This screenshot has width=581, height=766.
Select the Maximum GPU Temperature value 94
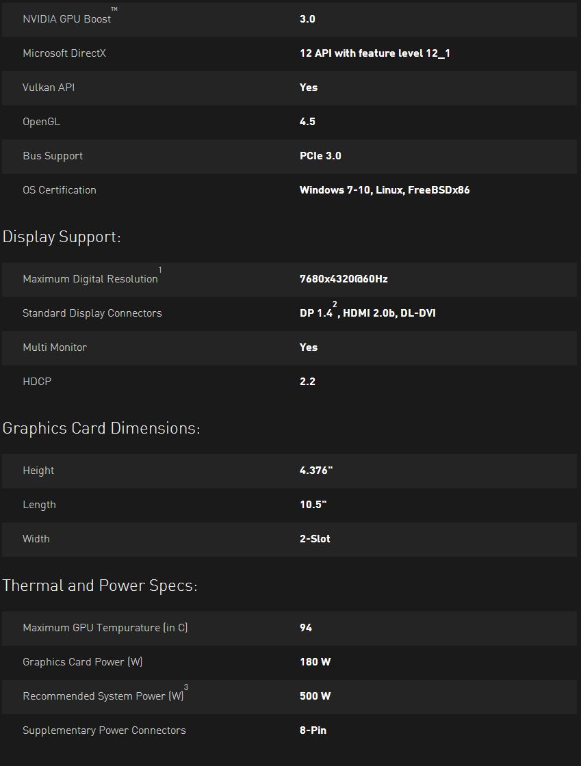(x=306, y=628)
